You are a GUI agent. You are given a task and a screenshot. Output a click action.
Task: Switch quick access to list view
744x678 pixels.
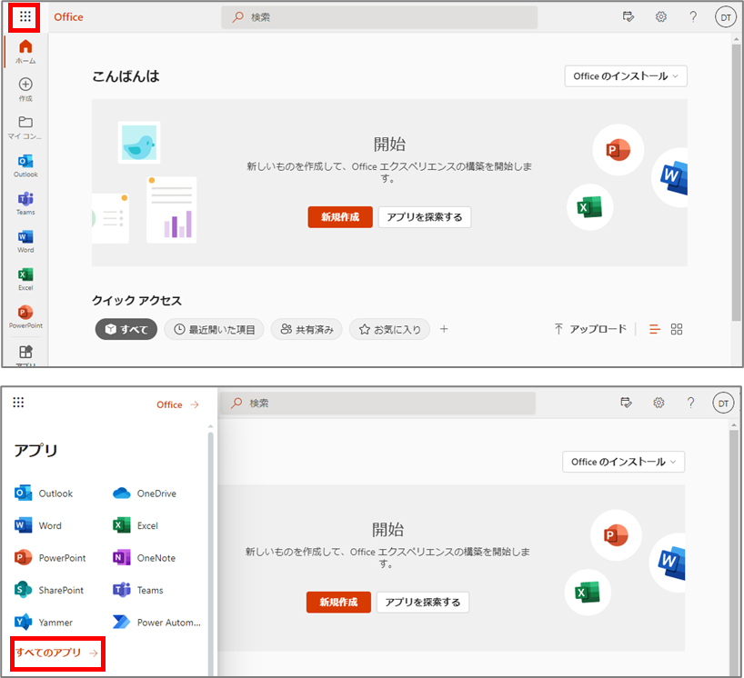654,329
